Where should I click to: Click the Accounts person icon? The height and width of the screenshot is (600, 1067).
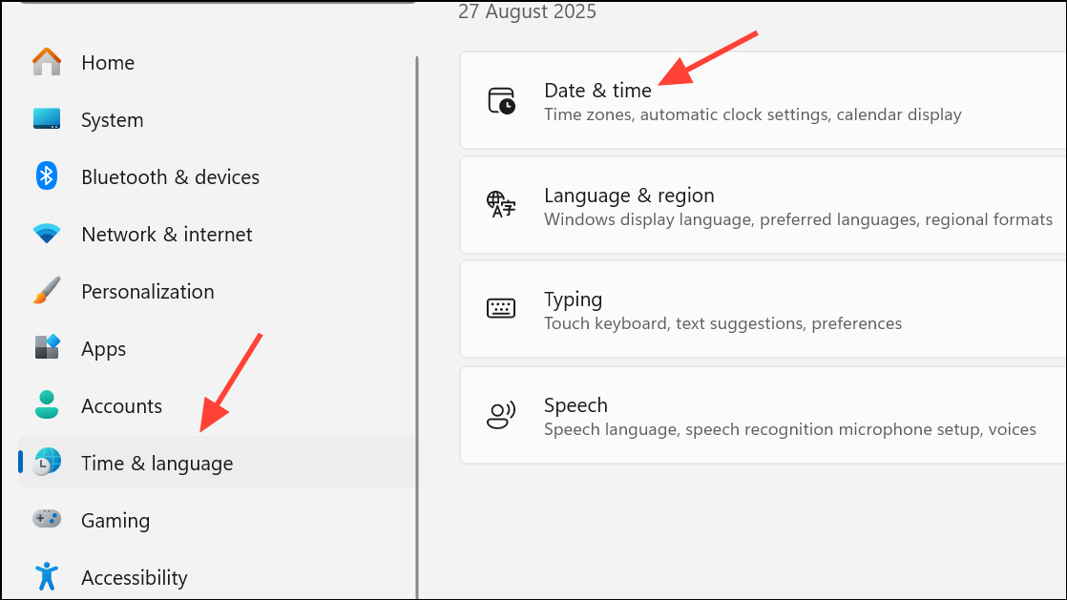[46, 405]
